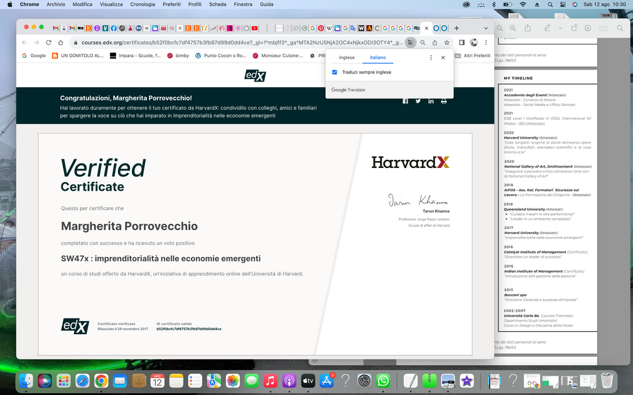This screenshot has height=395, width=633.
Task: Switch to the YouTube tab
Action: click(x=254, y=28)
